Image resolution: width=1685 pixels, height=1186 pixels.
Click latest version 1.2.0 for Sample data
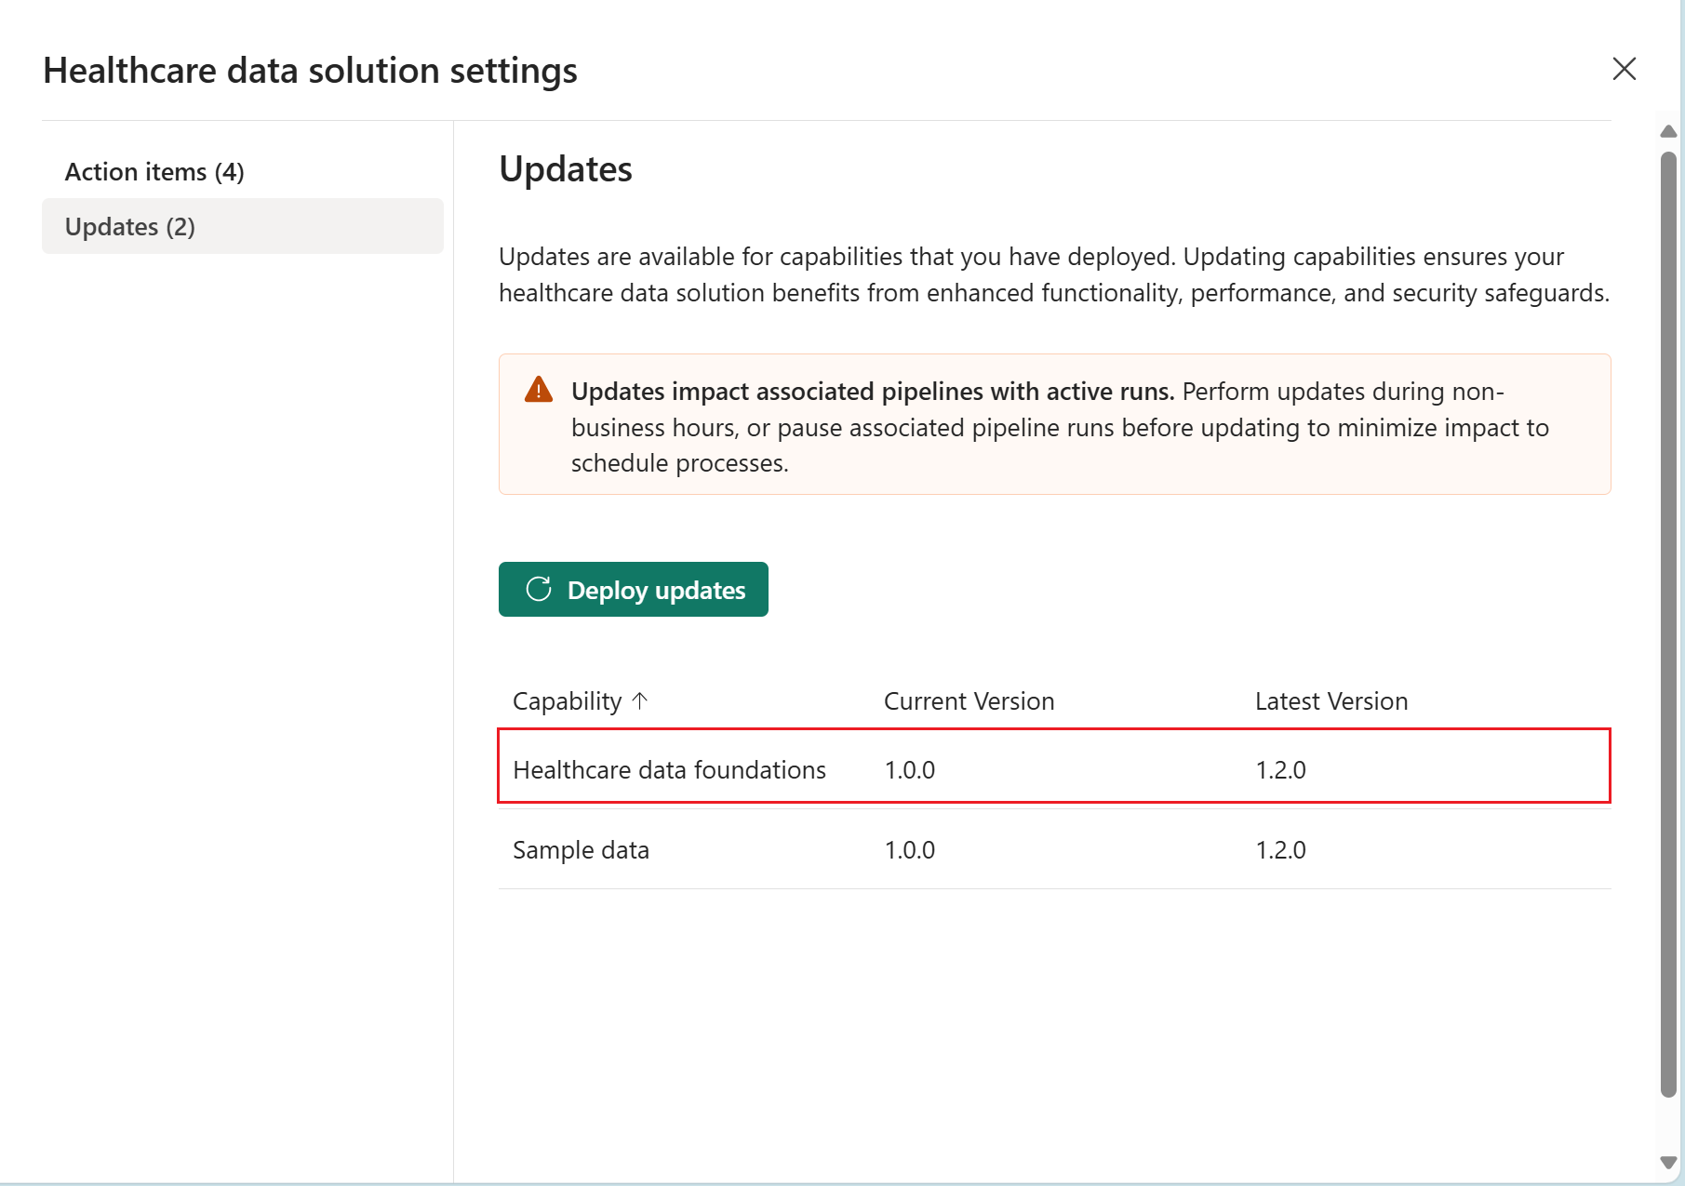1280,850
